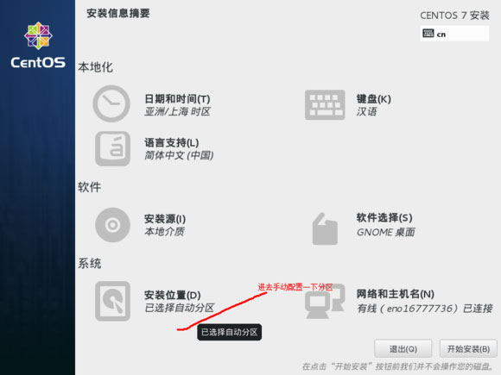
Task: Select the language support icon
Action: click(x=112, y=148)
